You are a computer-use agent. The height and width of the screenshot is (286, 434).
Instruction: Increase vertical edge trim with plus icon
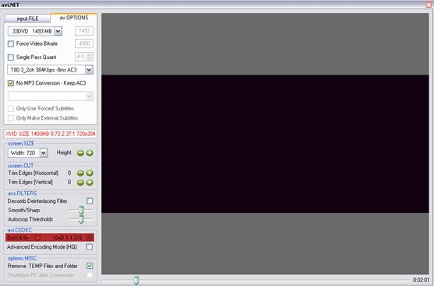90,183
